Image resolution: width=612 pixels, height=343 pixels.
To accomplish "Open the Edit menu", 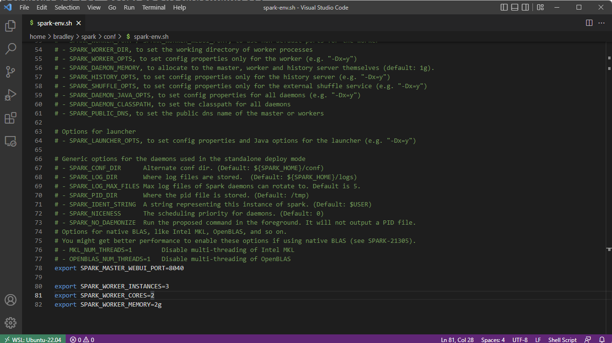I will 42,7.
